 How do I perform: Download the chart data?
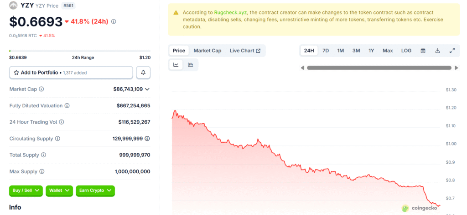(437, 50)
